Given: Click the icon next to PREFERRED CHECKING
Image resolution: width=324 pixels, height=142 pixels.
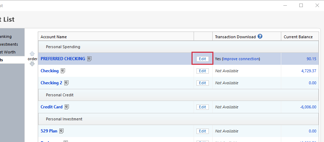Looking at the screenshot, I should coord(90,59).
